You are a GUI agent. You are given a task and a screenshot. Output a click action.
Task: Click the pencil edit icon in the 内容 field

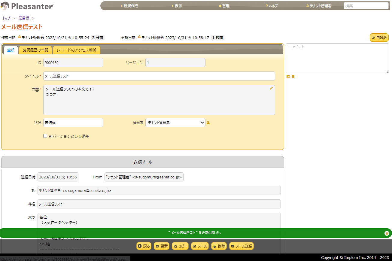pyautogui.click(x=271, y=88)
